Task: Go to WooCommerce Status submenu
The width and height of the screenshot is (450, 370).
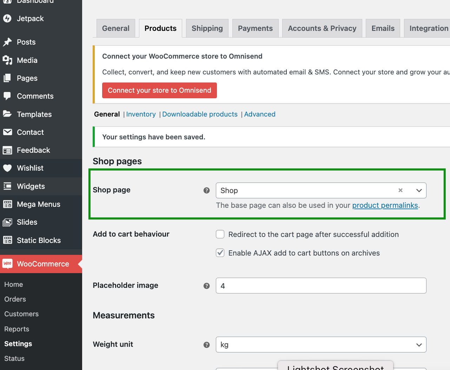Action: tap(14, 358)
